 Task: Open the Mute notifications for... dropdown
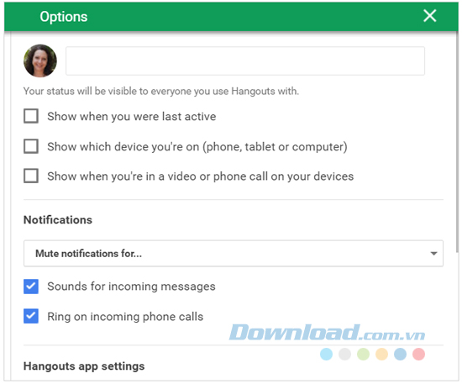pos(234,254)
